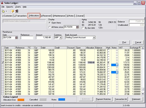146x108 pixels.
Task: Switch to the 2-Transactions tab
Action: point(20,16)
